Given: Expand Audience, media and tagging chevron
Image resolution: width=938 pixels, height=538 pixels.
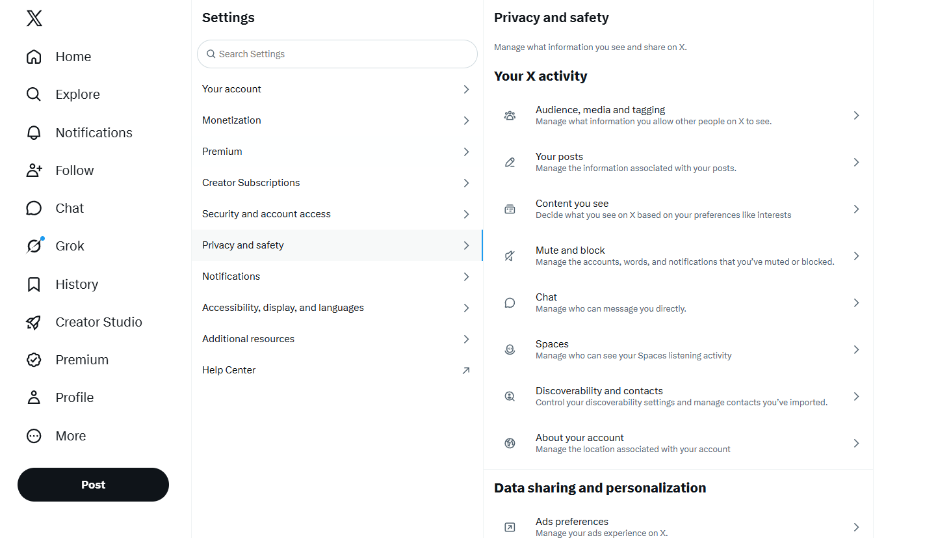Looking at the screenshot, I should (856, 115).
